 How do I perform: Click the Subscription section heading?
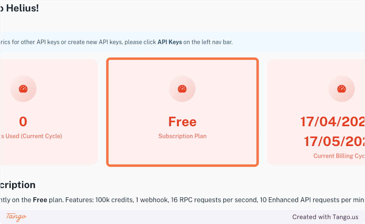click(x=18, y=185)
